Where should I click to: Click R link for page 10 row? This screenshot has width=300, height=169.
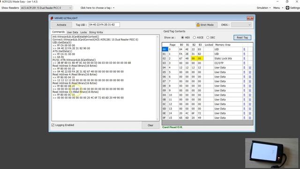[x=244, y=95]
